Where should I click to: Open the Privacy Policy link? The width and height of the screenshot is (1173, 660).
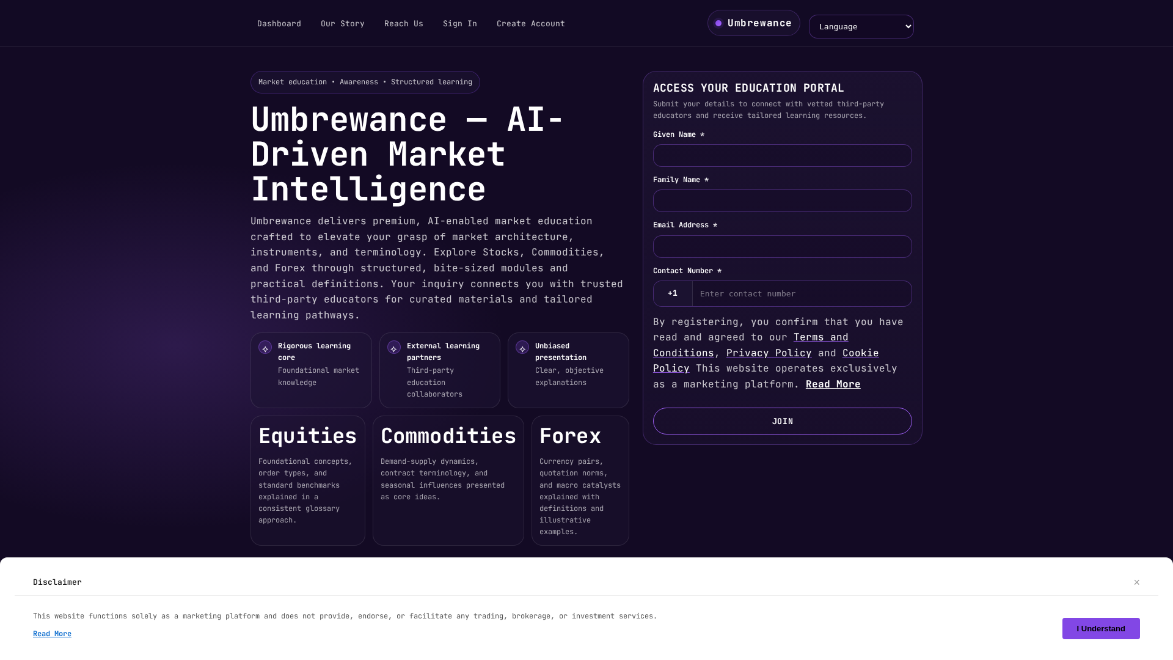pos(769,353)
